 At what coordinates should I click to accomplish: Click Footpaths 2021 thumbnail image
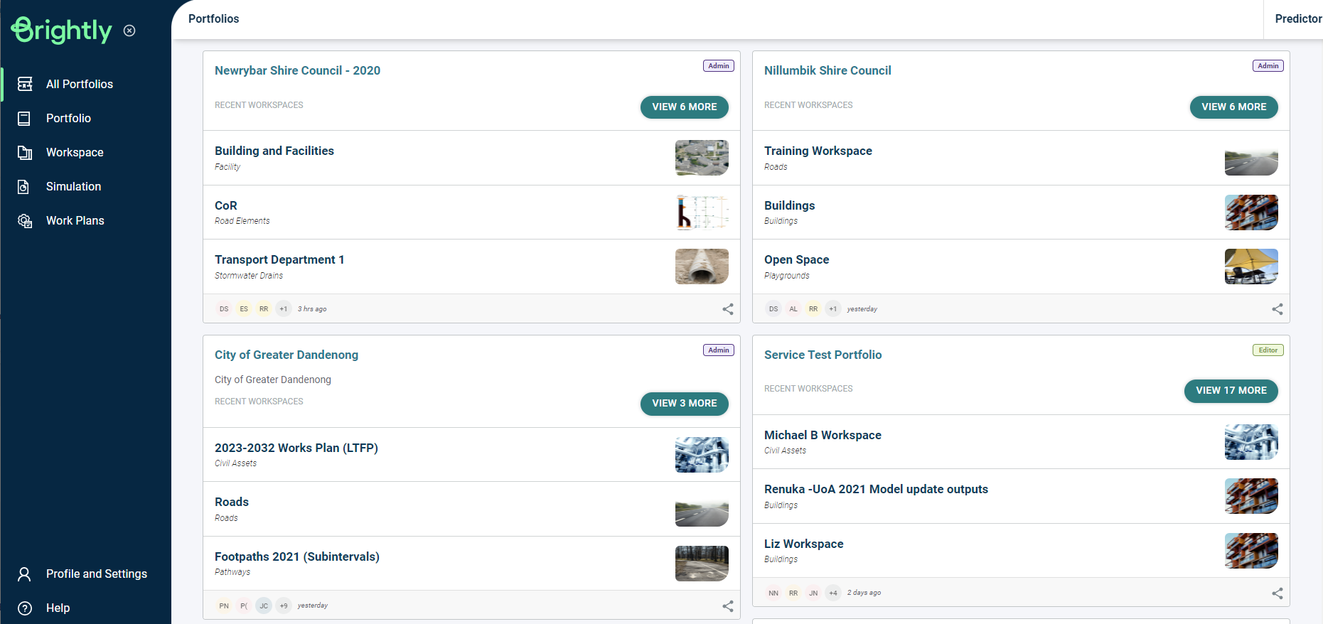coord(702,564)
